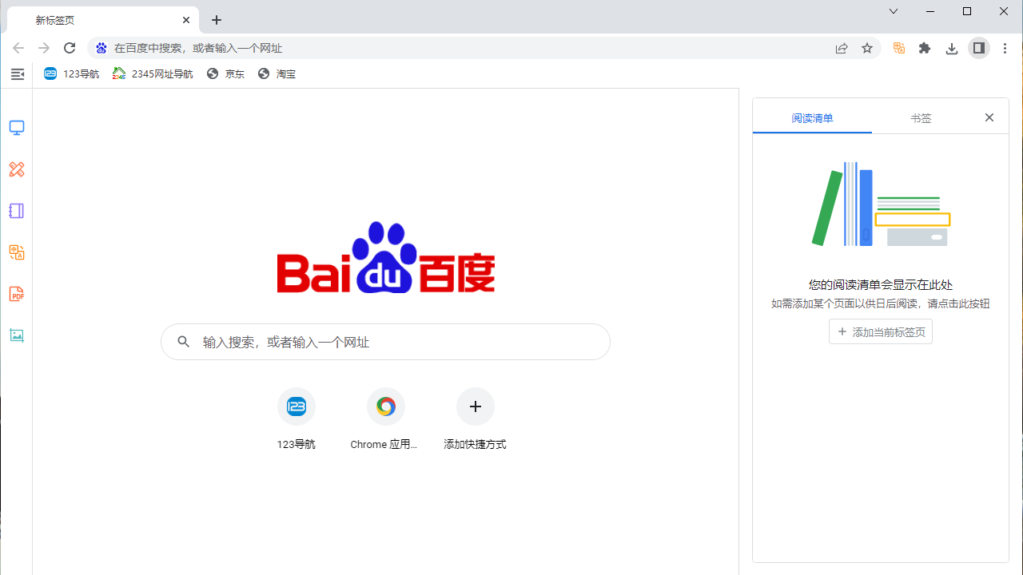Viewport: 1023px width, 575px height.
Task: Select the translate icon in the left sidebar
Action: [17, 252]
